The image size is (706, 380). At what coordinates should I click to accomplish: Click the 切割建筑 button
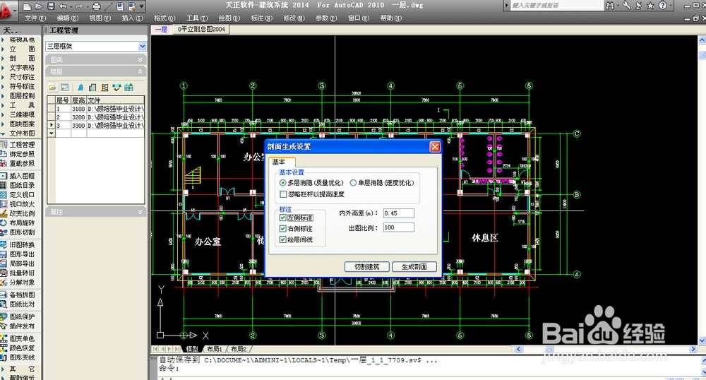point(366,266)
